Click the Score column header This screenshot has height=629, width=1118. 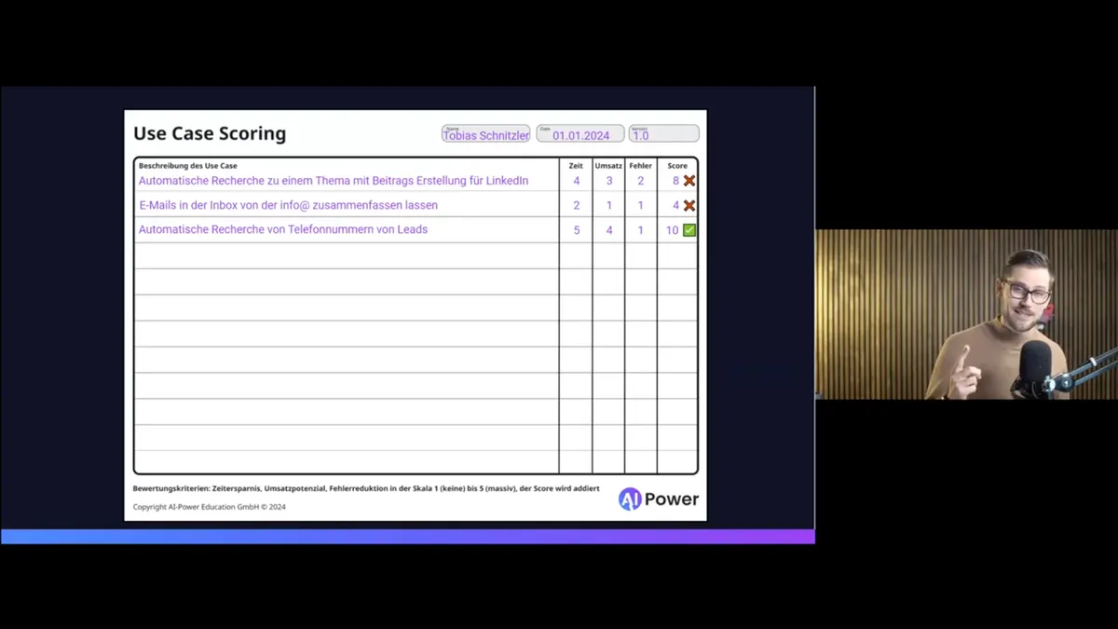(677, 166)
